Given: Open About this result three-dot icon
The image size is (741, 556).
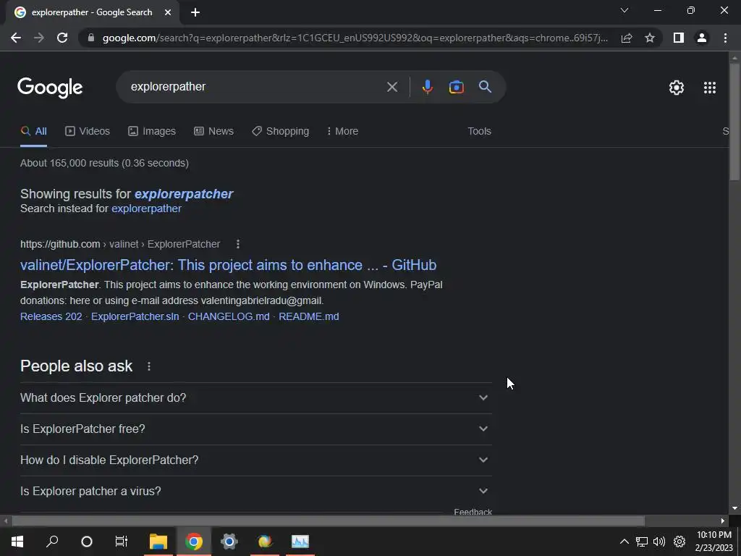Looking at the screenshot, I should click(x=237, y=244).
